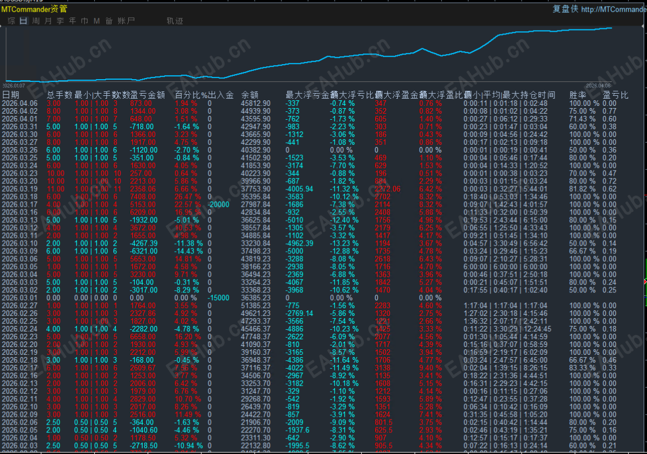Open the 复盘侠 http://MTCommander link
Image resolution: width=647 pixels, height=454 pixels.
pos(599,9)
